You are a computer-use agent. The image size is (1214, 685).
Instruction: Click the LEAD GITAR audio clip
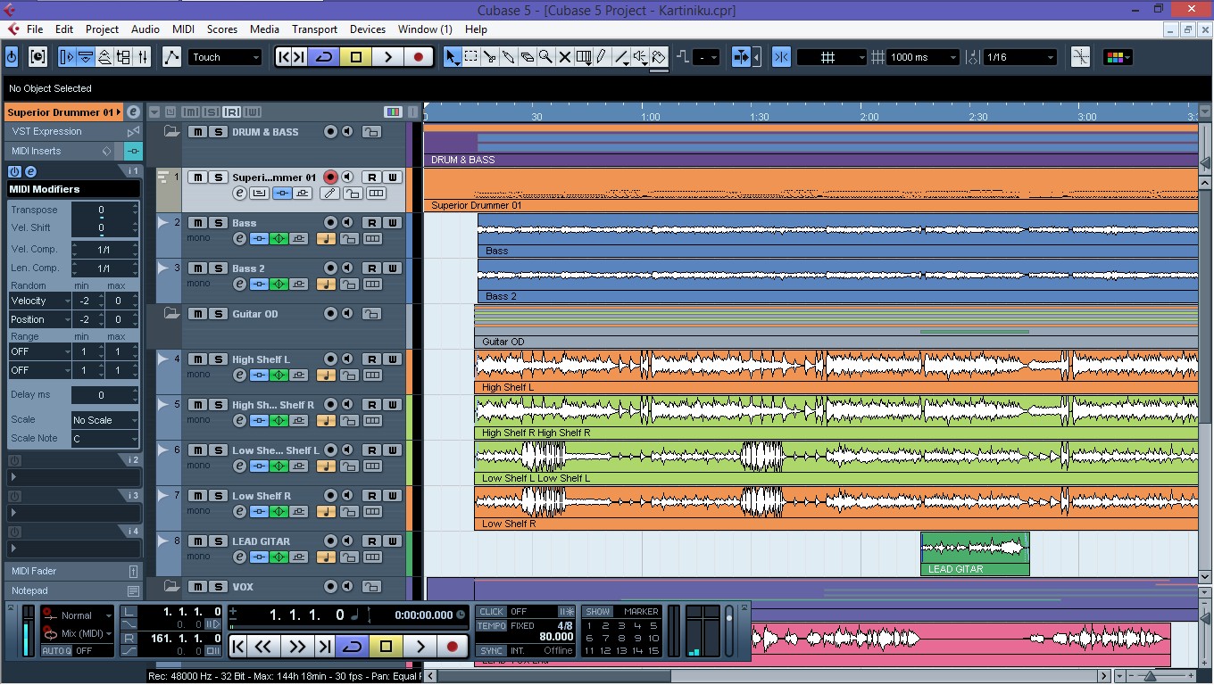pyautogui.click(x=975, y=554)
